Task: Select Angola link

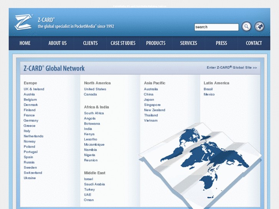Action: coord(90,118)
